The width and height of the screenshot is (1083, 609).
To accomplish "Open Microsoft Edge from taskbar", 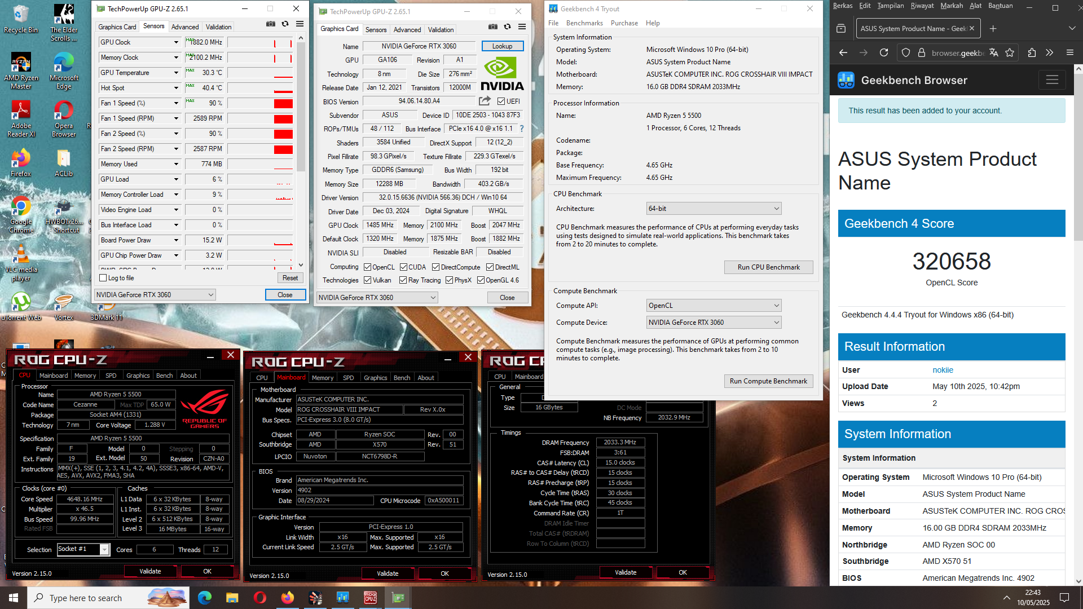I will (x=205, y=598).
